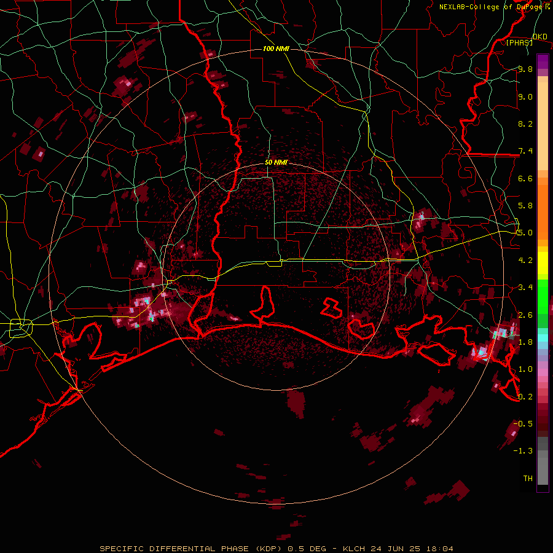Click the "NEXLAB-College of DuPage" credit text
This screenshot has height=553, width=553.
[490, 7]
